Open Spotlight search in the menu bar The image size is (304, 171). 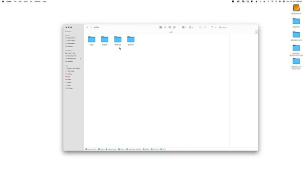coord(276,1)
